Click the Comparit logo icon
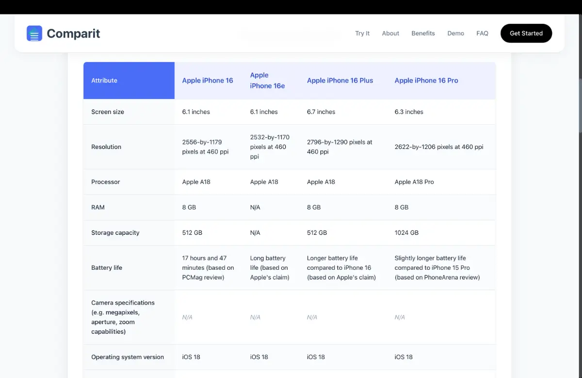582x378 pixels. tap(34, 33)
